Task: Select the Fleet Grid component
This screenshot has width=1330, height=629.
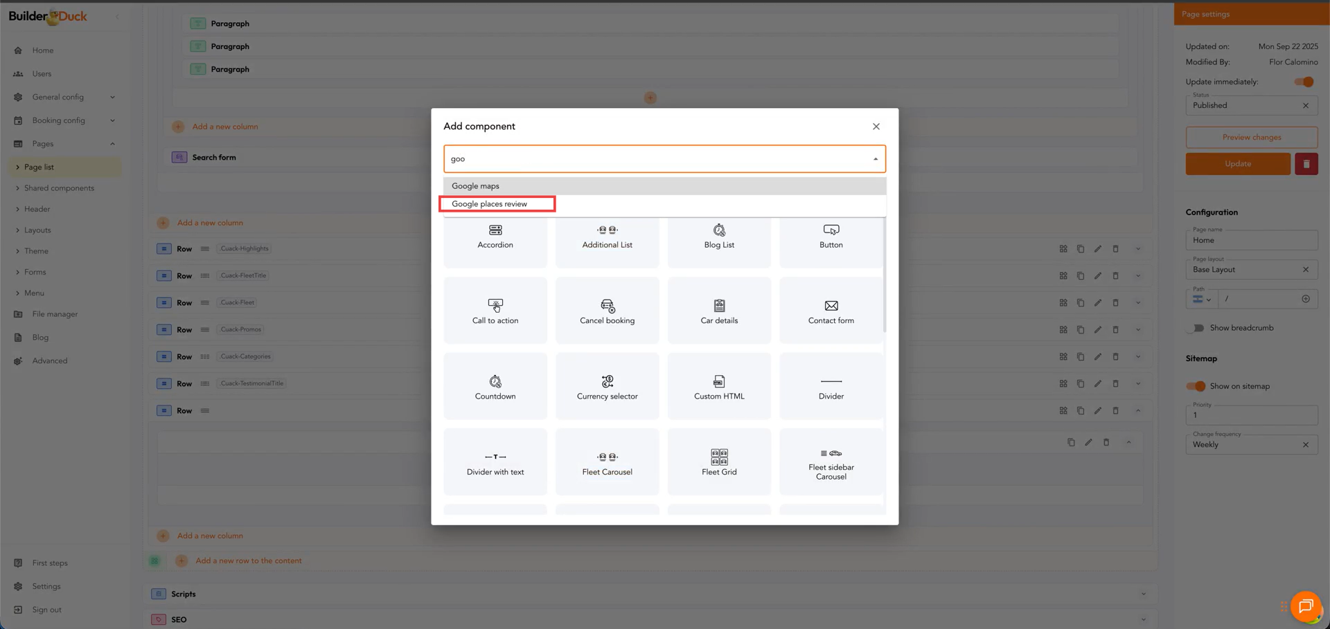Action: [718, 462]
